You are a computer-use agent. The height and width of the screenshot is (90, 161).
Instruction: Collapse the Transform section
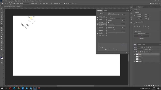click(x=134, y=12)
